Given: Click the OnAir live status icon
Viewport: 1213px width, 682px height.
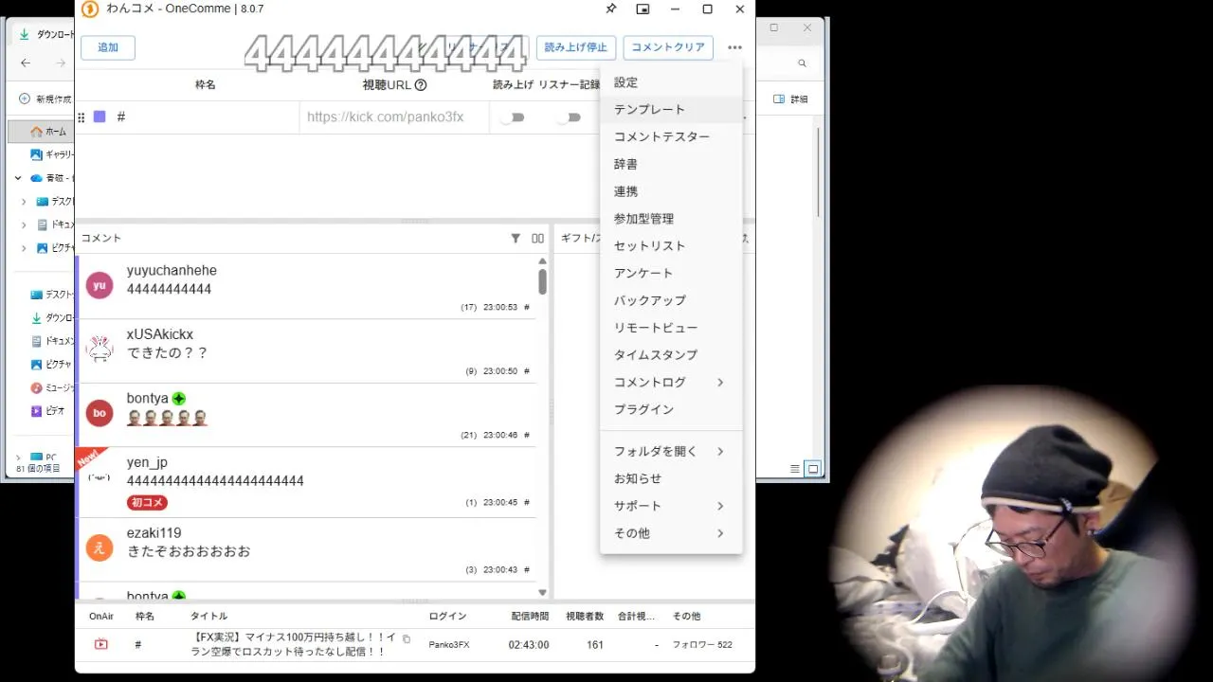Looking at the screenshot, I should tap(100, 644).
